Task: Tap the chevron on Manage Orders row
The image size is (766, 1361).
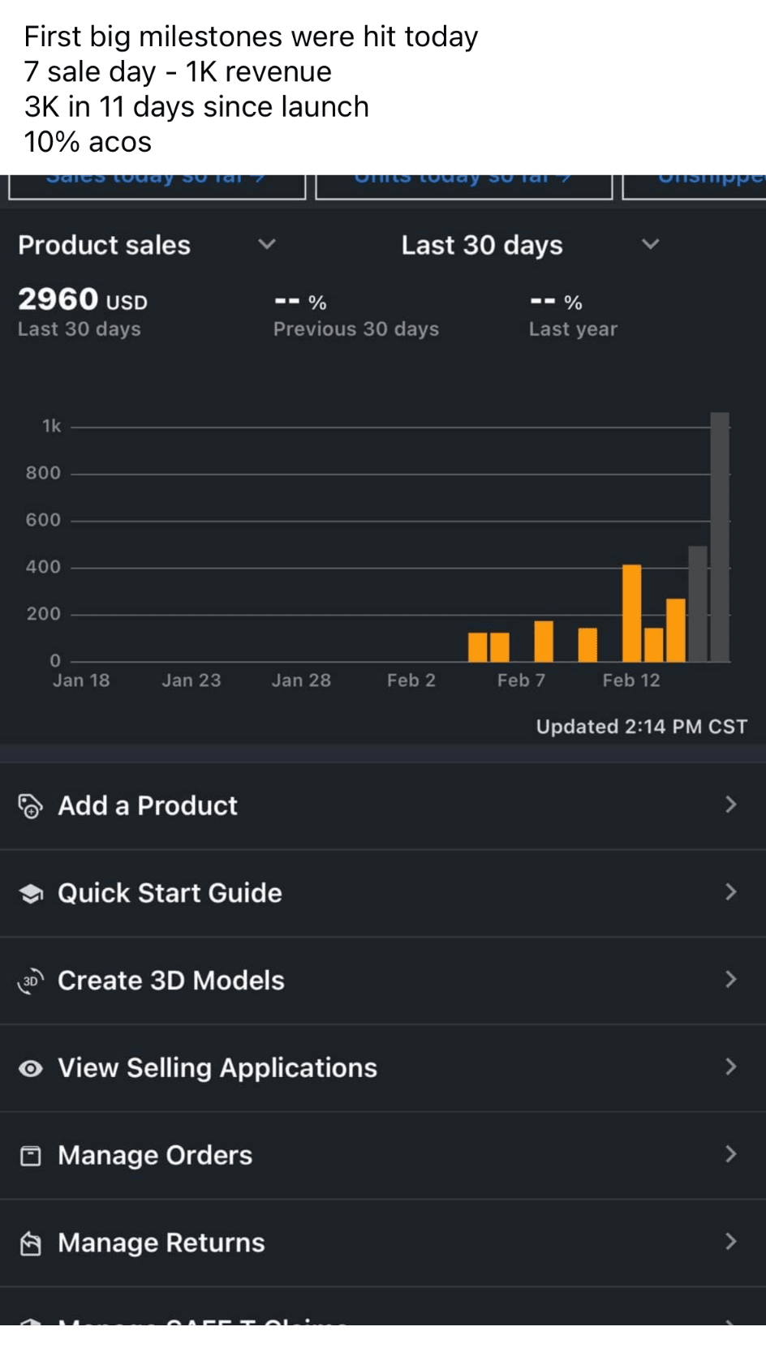Action: (x=730, y=1154)
